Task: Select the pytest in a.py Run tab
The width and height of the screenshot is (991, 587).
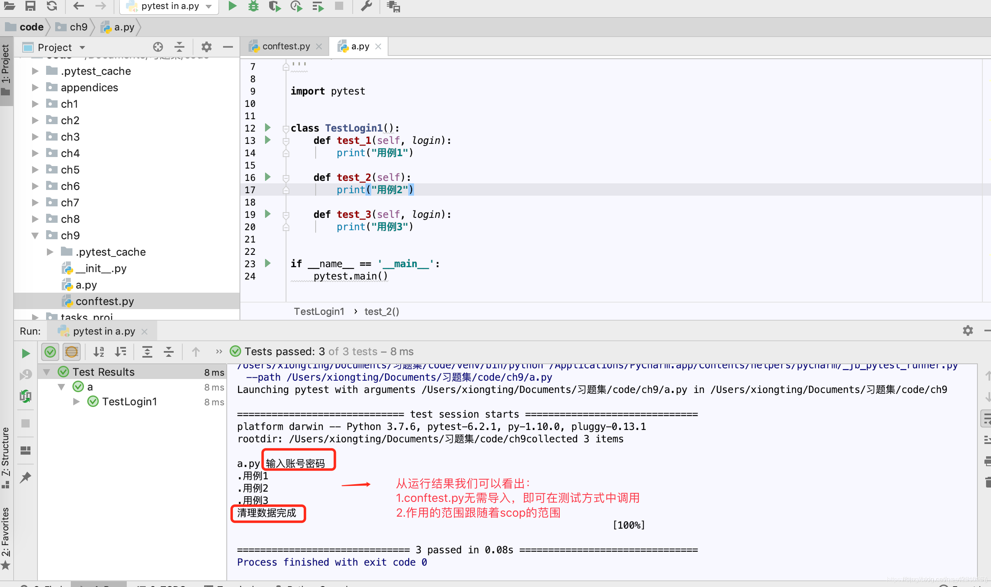Action: point(102,331)
